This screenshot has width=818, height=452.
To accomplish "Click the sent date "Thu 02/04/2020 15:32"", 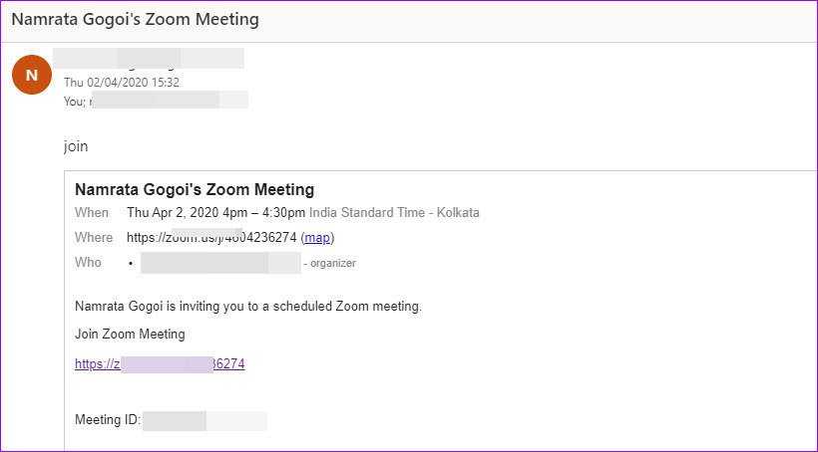I will point(122,83).
